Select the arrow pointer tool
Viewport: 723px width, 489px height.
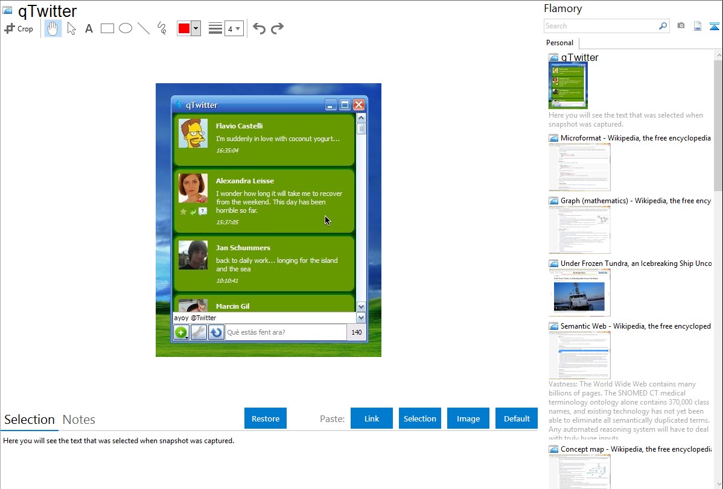pos(71,28)
